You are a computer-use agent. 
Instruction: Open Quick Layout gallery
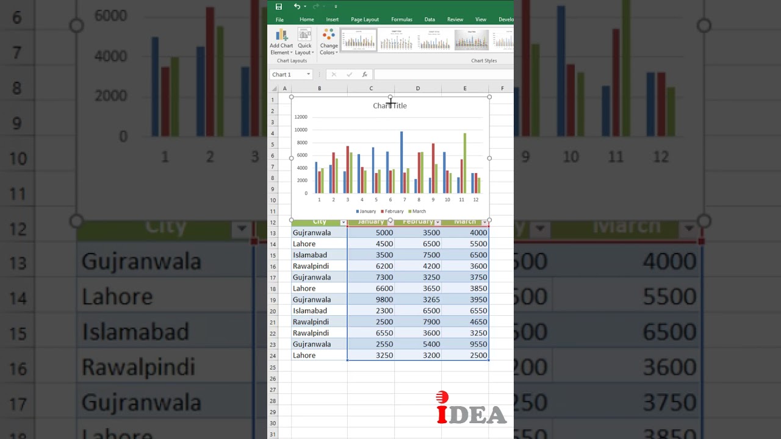pyautogui.click(x=304, y=41)
